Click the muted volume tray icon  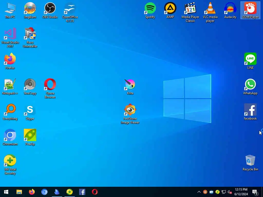click(x=230, y=192)
